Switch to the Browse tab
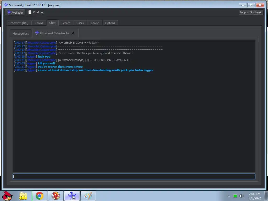Image resolution: width=268 pixels, height=201 pixels. tap(94, 23)
